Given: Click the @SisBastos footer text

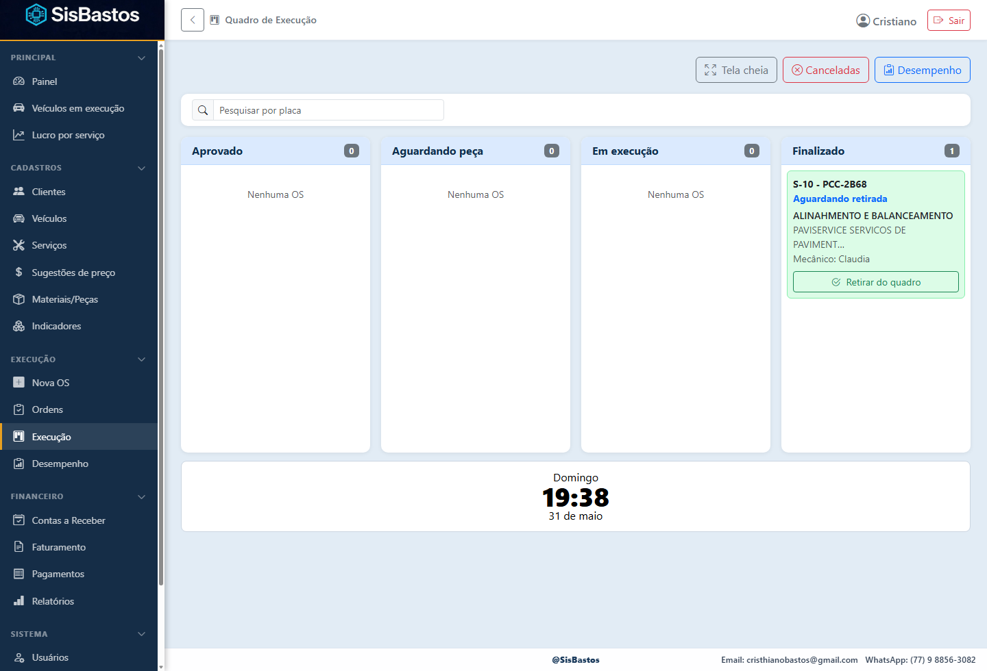Looking at the screenshot, I should tap(576, 660).
